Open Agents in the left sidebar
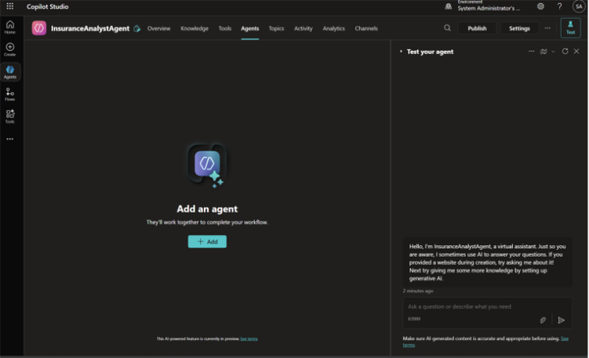Image resolution: width=589 pixels, height=358 pixels. 9,71
